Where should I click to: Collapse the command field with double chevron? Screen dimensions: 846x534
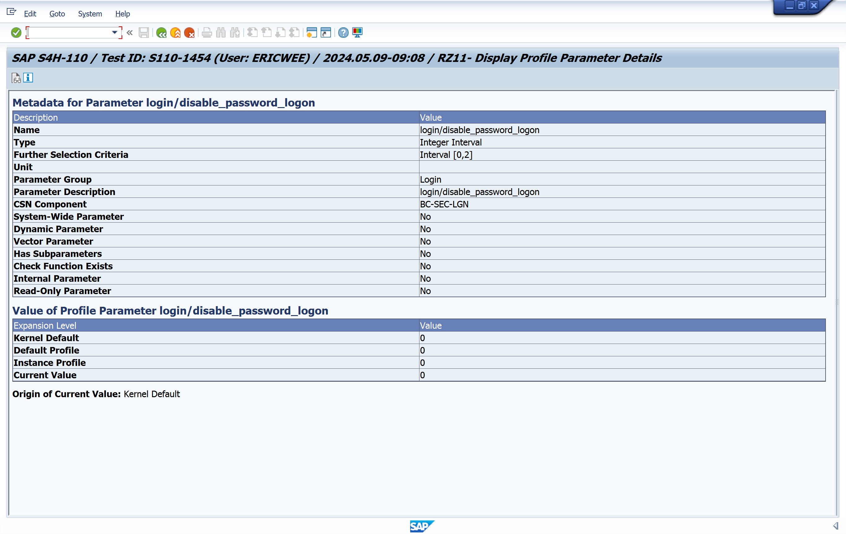tap(130, 33)
